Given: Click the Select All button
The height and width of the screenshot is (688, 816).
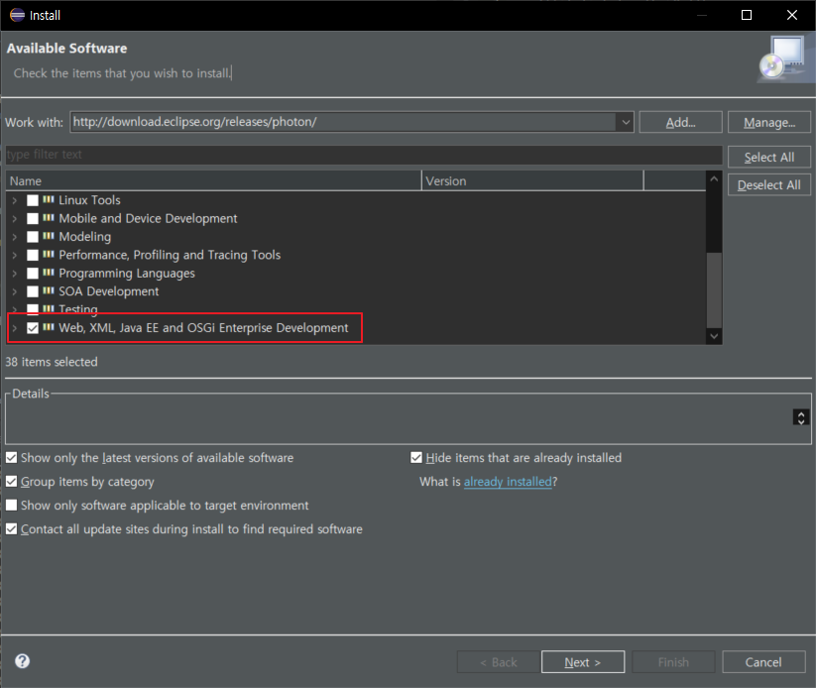Looking at the screenshot, I should [x=769, y=158].
